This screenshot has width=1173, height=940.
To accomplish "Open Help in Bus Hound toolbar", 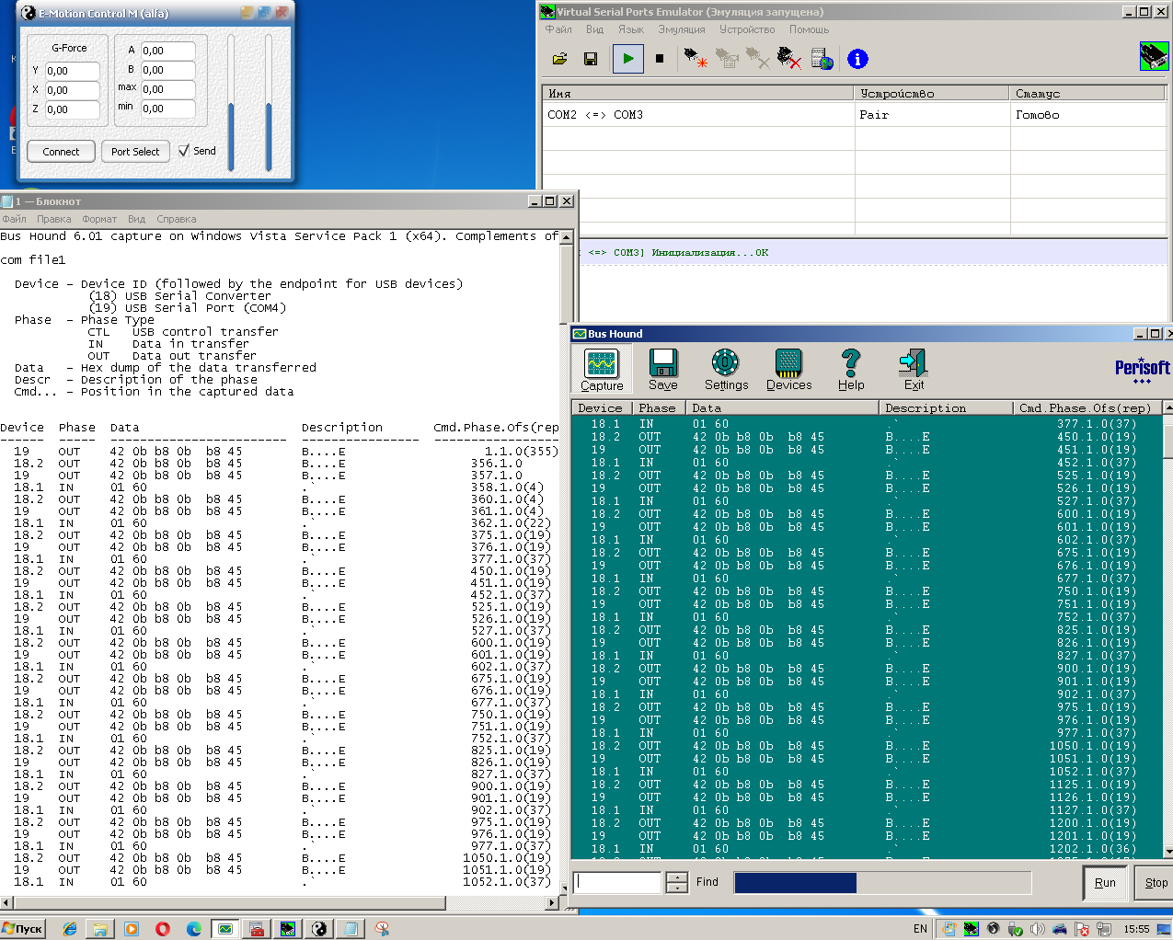I will tap(851, 370).
